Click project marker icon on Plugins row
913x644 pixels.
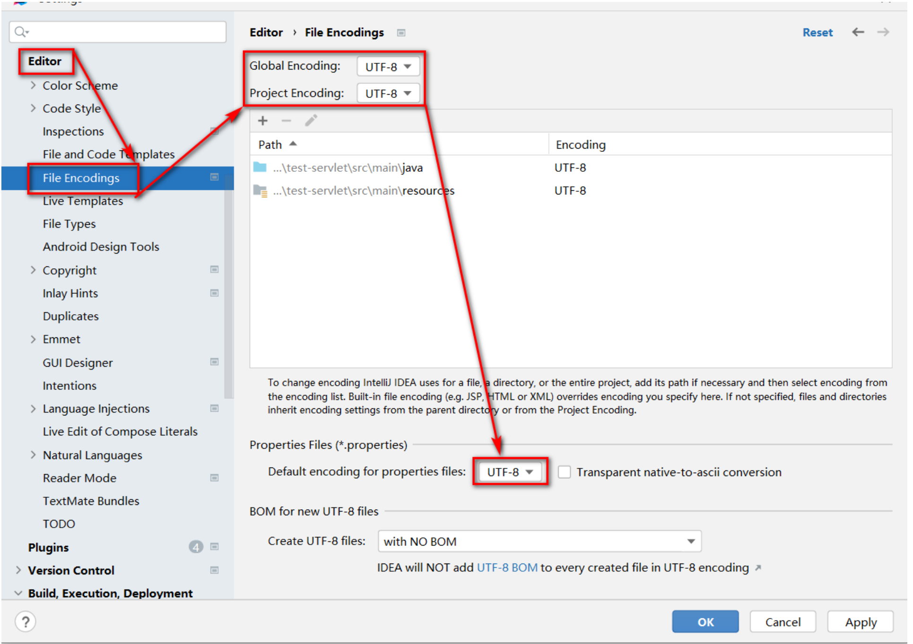pyautogui.click(x=215, y=547)
